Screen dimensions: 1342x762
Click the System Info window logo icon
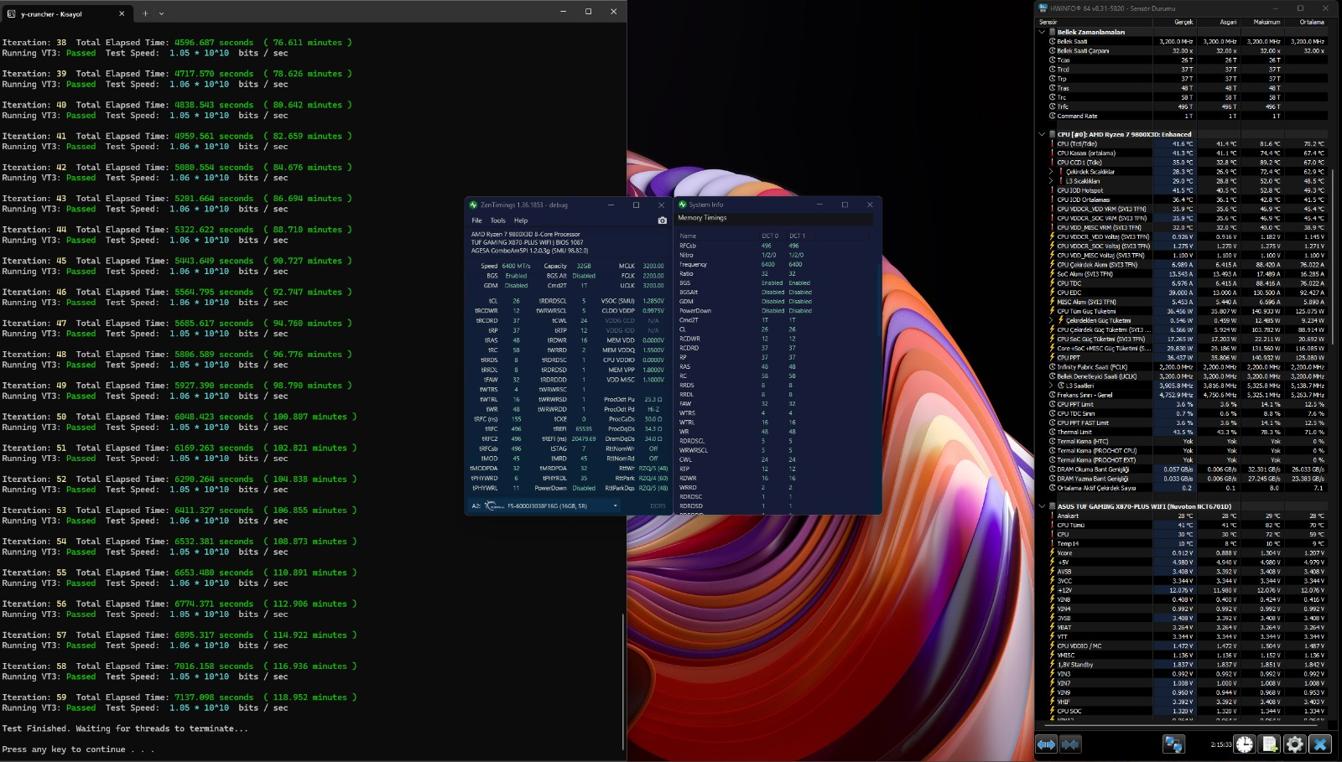point(683,205)
